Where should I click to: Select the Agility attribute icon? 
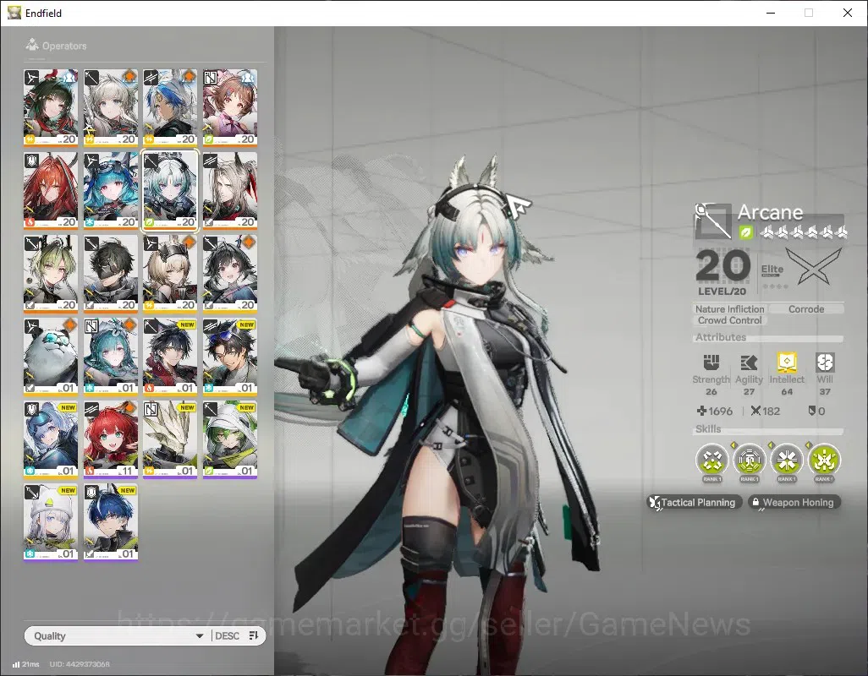click(749, 363)
